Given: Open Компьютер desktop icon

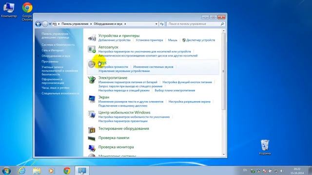Looking at the screenshot, I should click(x=9, y=10).
